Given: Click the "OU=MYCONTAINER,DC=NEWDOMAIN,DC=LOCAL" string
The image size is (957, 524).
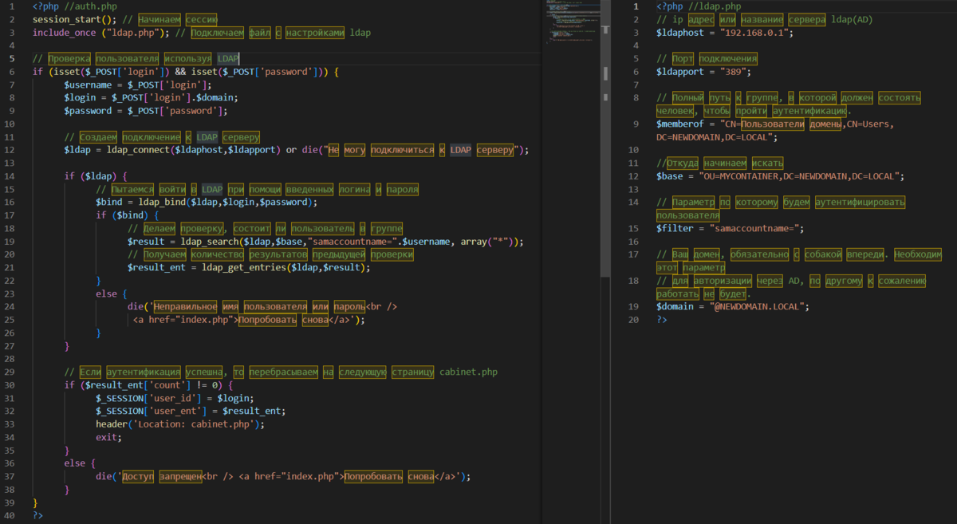Looking at the screenshot, I should tap(798, 176).
